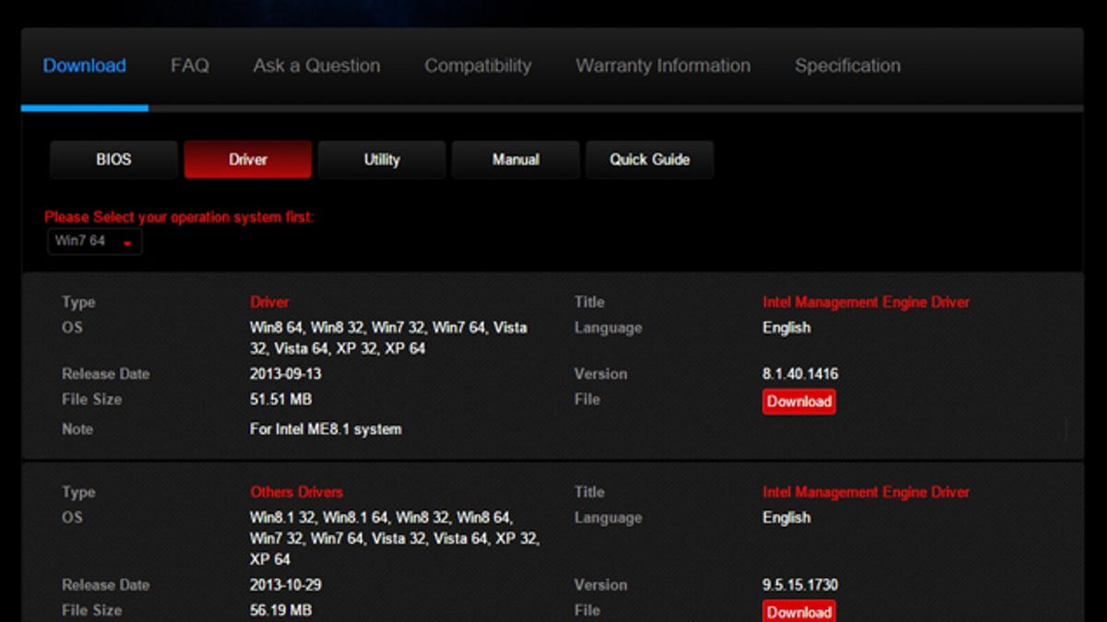Open the Download tab
Screen dimensions: 1107x622
pos(84,65)
